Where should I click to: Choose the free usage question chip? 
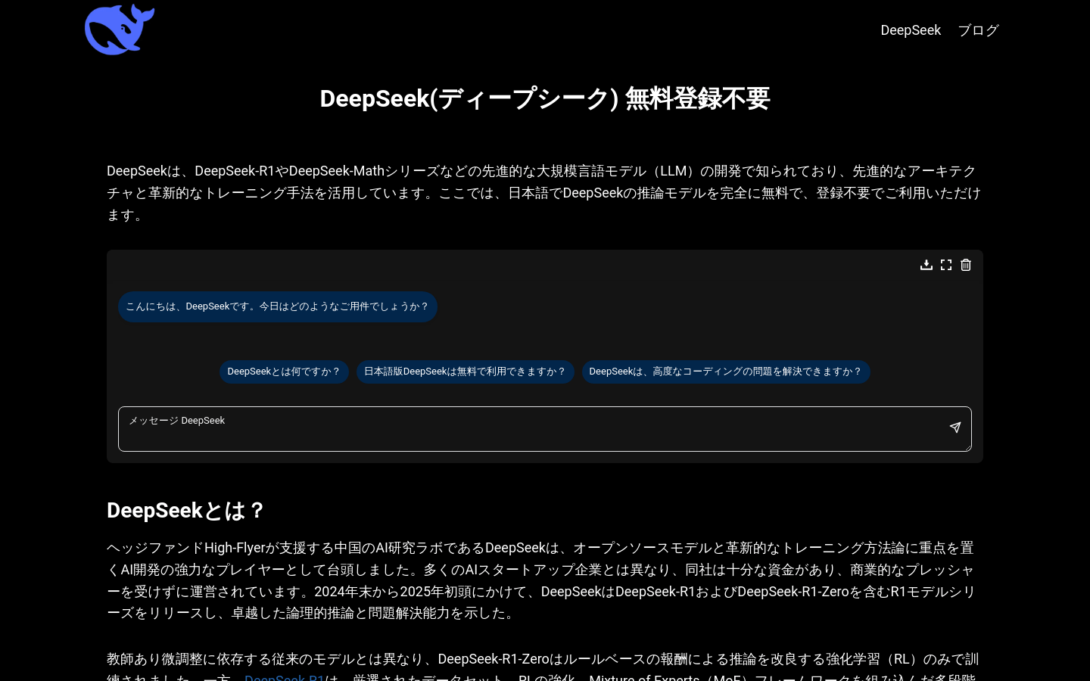465,372
